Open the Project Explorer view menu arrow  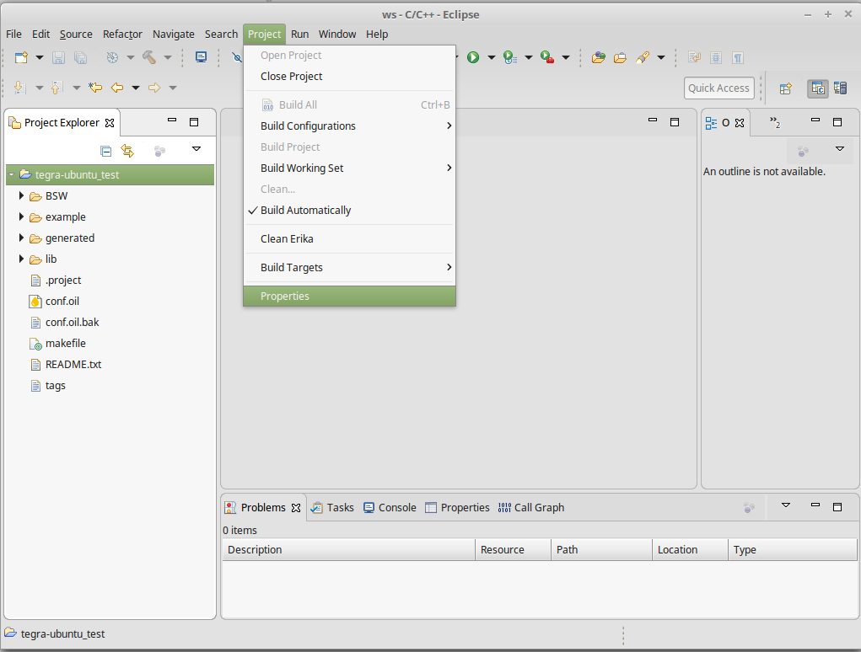196,148
